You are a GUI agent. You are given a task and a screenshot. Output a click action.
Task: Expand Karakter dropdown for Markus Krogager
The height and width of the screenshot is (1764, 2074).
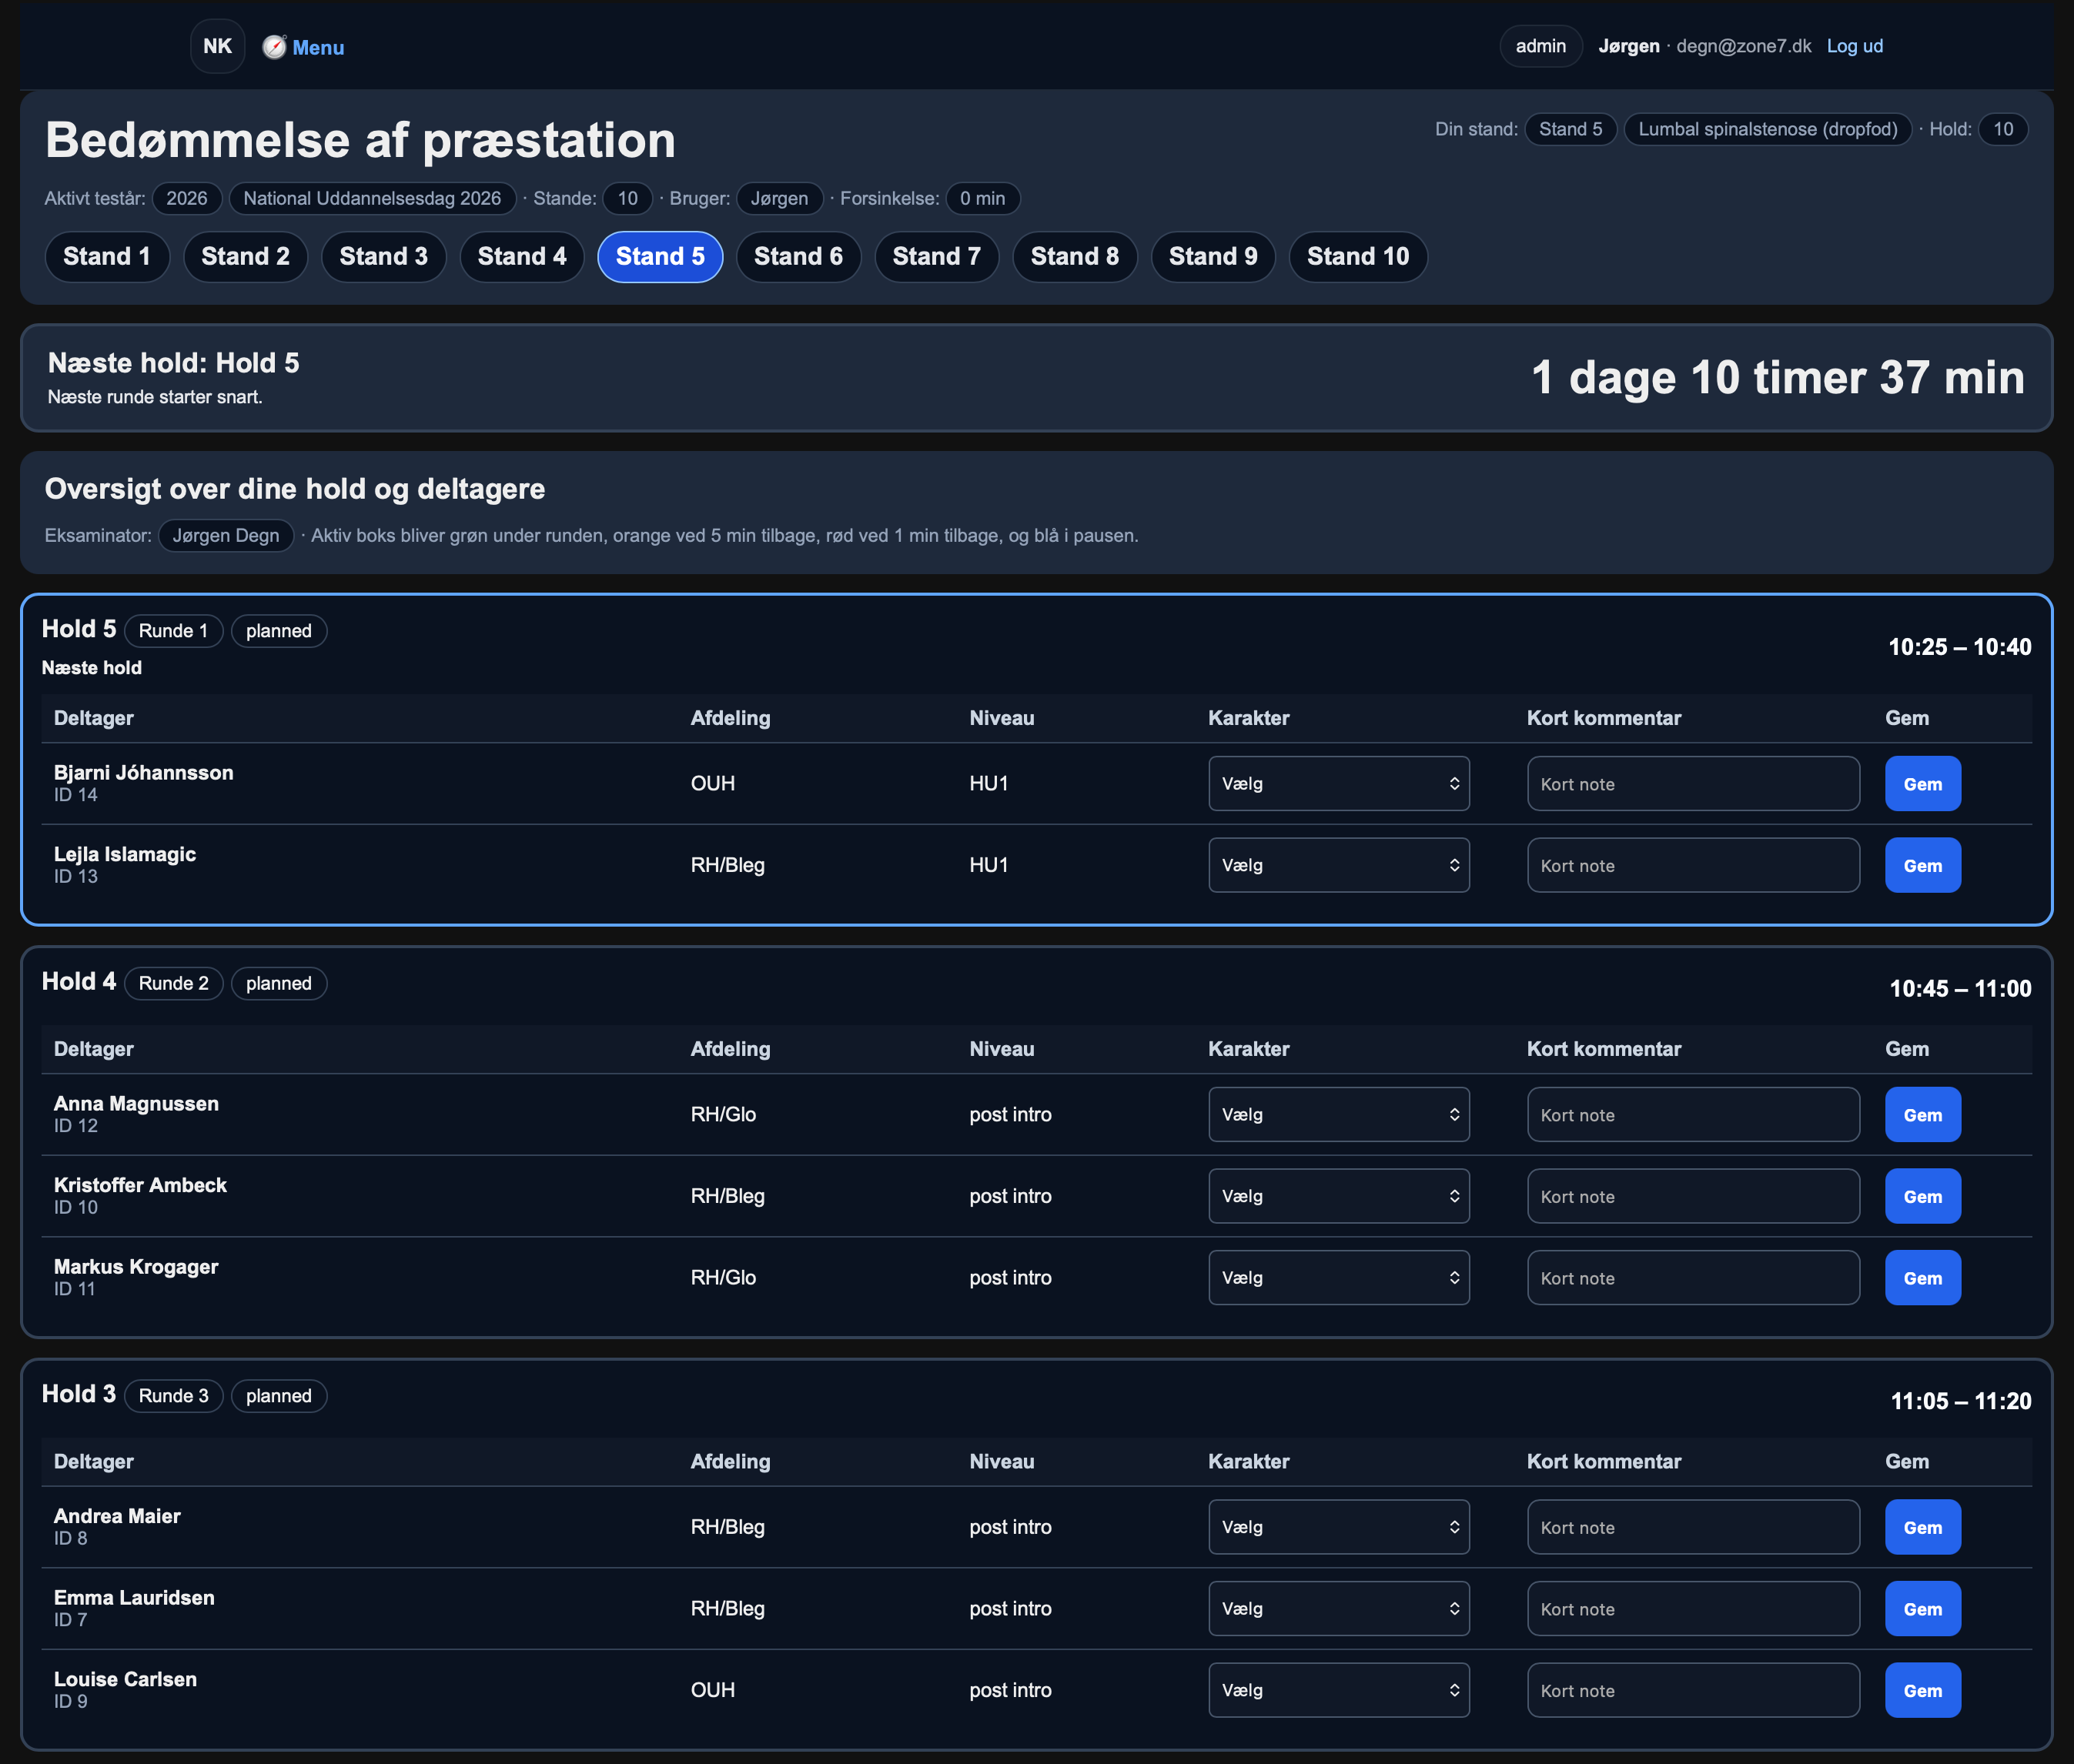(1339, 1277)
